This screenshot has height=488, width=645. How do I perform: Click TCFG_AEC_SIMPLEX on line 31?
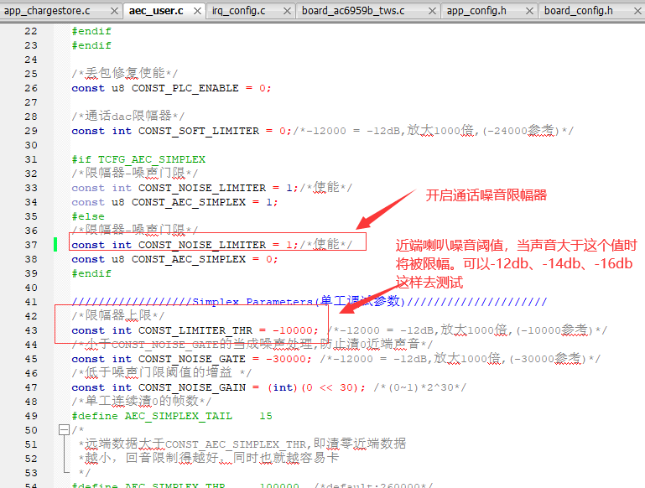pos(151,159)
